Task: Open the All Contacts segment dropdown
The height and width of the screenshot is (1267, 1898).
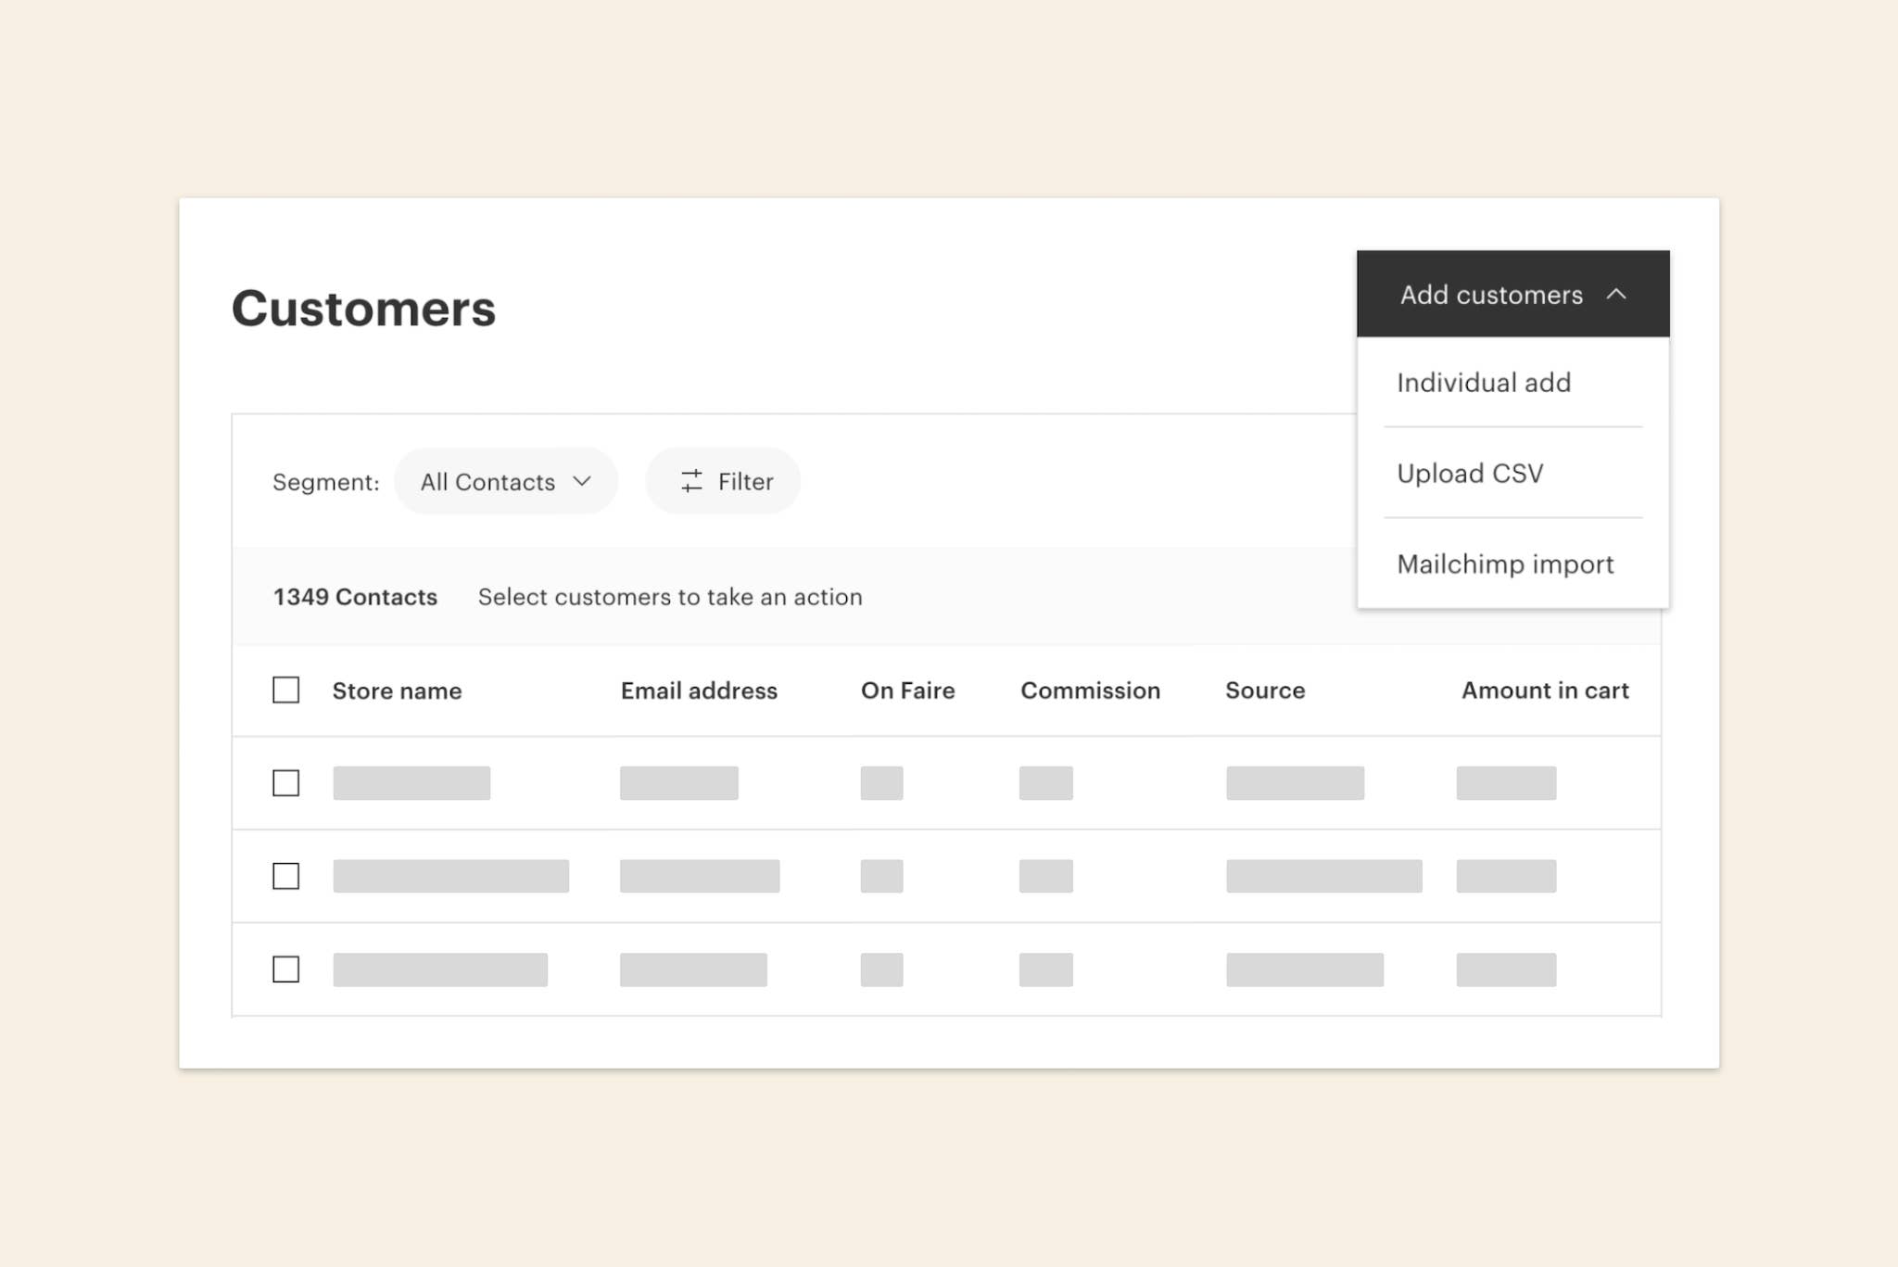Action: 504,481
